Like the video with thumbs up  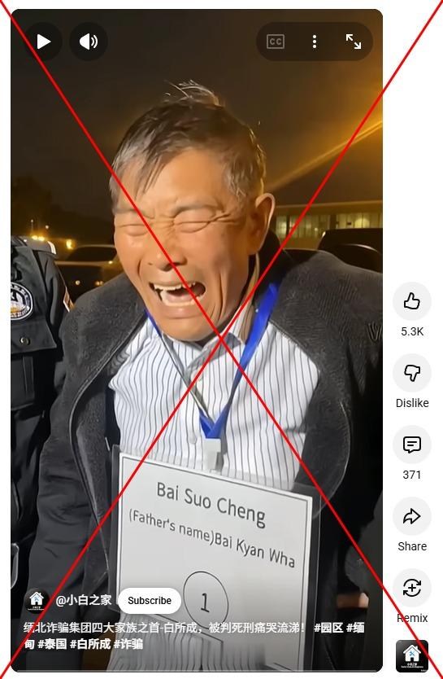412,301
